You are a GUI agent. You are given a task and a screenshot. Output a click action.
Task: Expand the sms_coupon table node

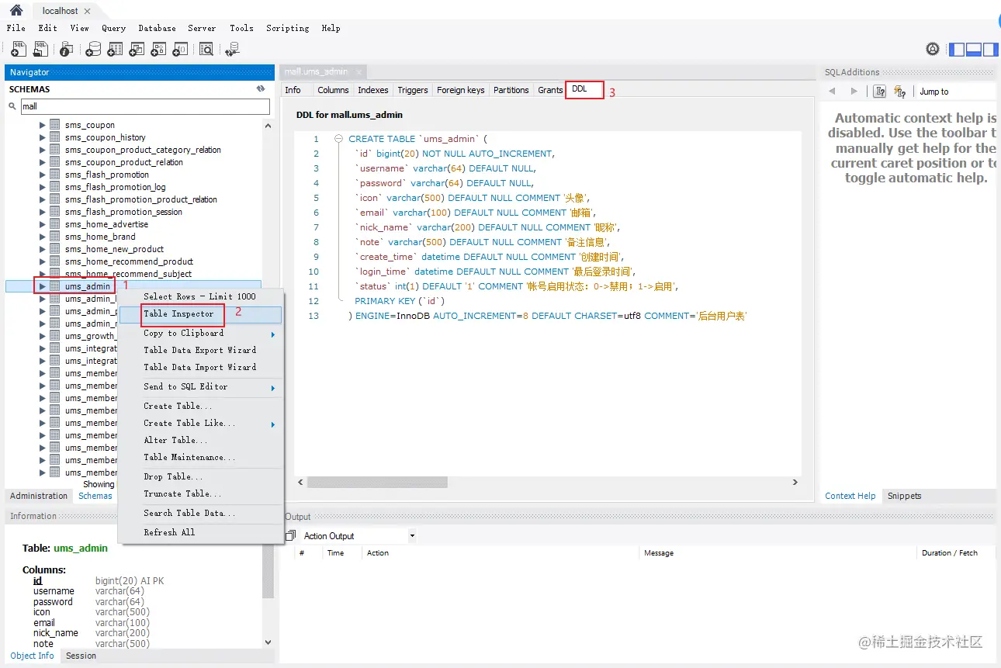click(43, 125)
